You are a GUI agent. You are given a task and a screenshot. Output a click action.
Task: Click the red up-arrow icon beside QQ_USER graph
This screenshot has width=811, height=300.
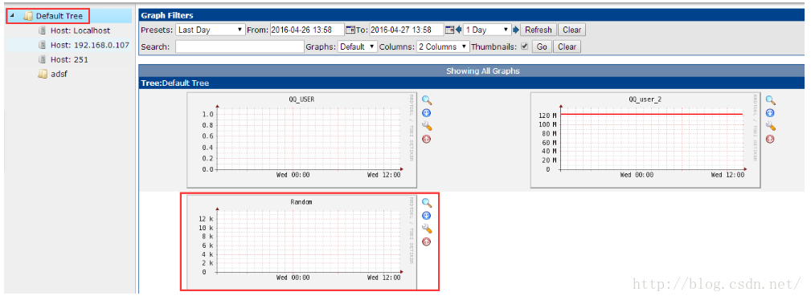pyautogui.click(x=427, y=139)
